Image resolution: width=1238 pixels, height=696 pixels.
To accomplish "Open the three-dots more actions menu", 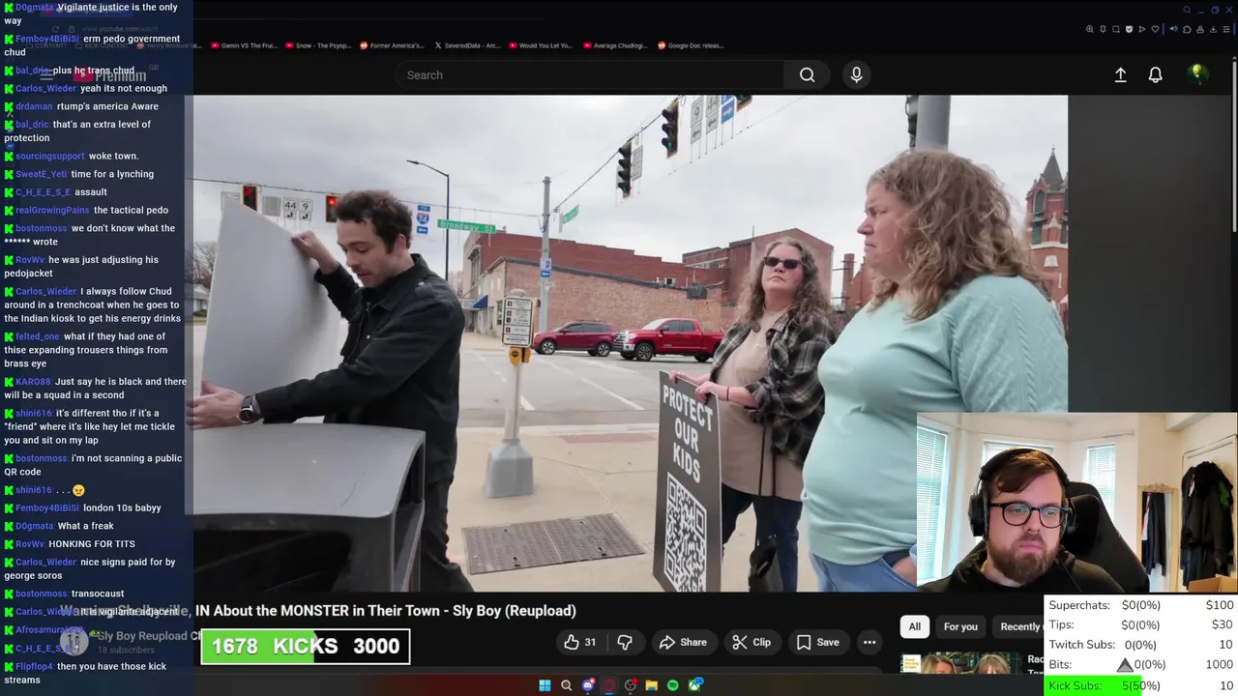I will coord(870,642).
